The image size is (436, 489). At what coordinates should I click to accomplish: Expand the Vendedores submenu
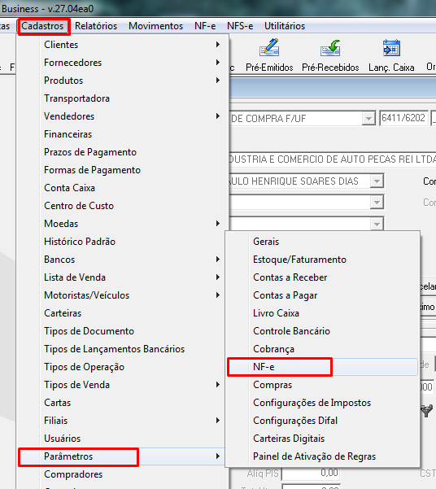[123, 116]
